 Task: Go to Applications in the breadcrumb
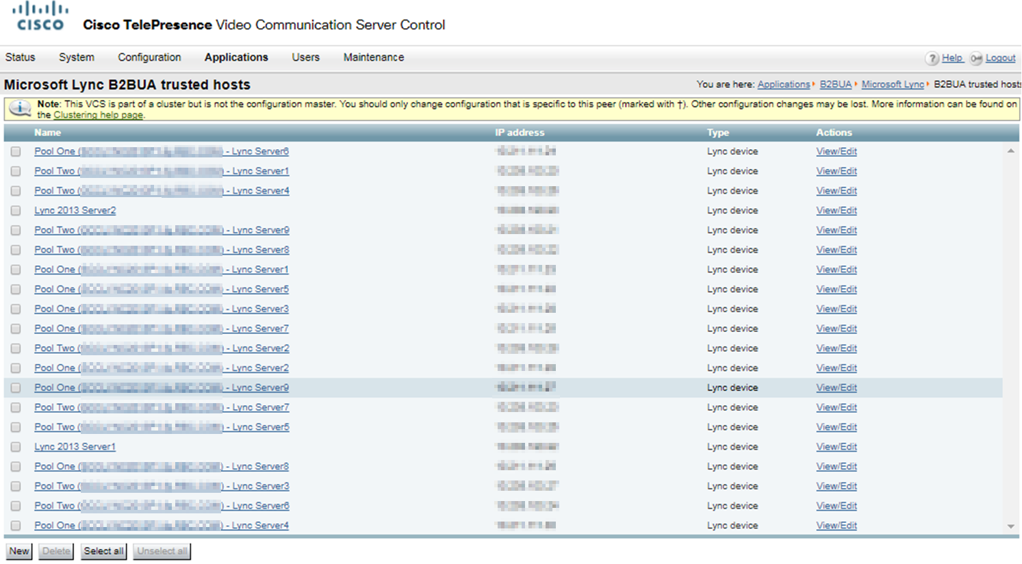pyautogui.click(x=784, y=84)
